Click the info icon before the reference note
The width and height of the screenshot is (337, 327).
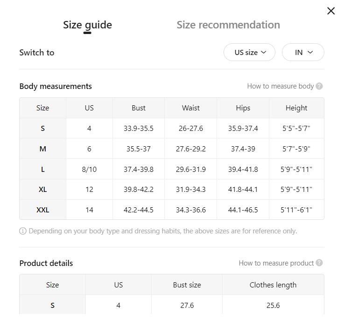point(23,231)
